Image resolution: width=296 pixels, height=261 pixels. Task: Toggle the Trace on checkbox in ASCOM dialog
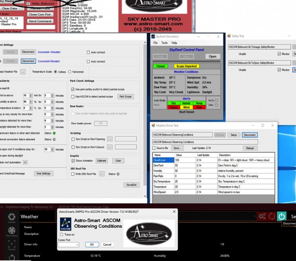pyautogui.click(x=61, y=235)
